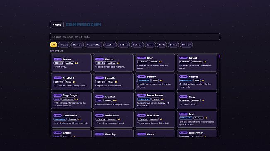
Task: View the Patterns category
Action: (137, 45)
